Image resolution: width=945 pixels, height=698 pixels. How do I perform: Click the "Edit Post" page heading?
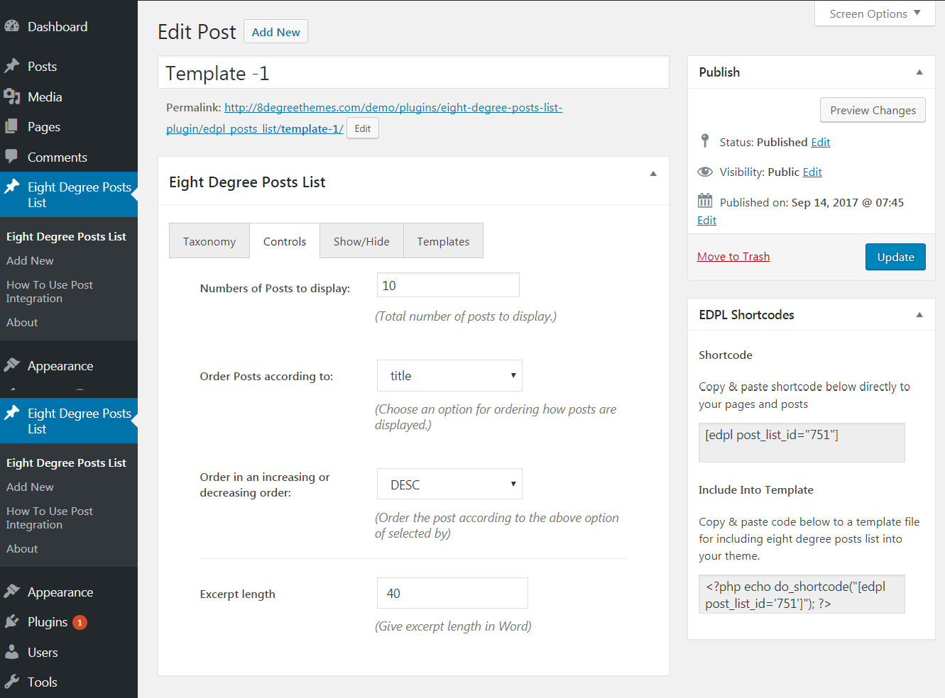coord(197,32)
